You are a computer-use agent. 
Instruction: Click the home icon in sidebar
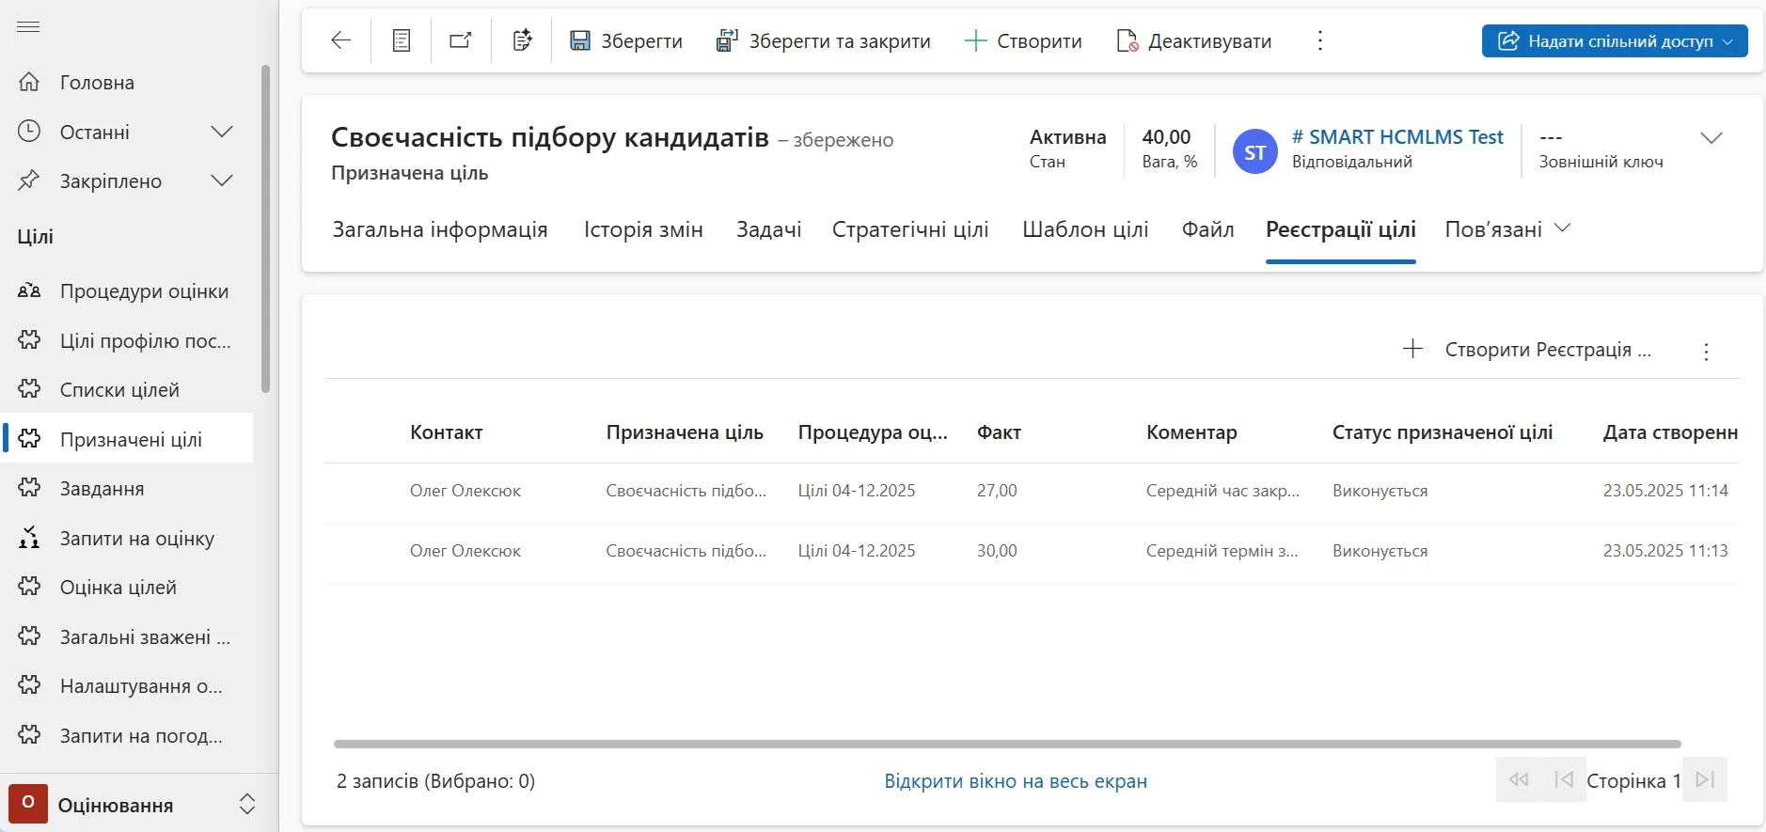click(x=29, y=82)
